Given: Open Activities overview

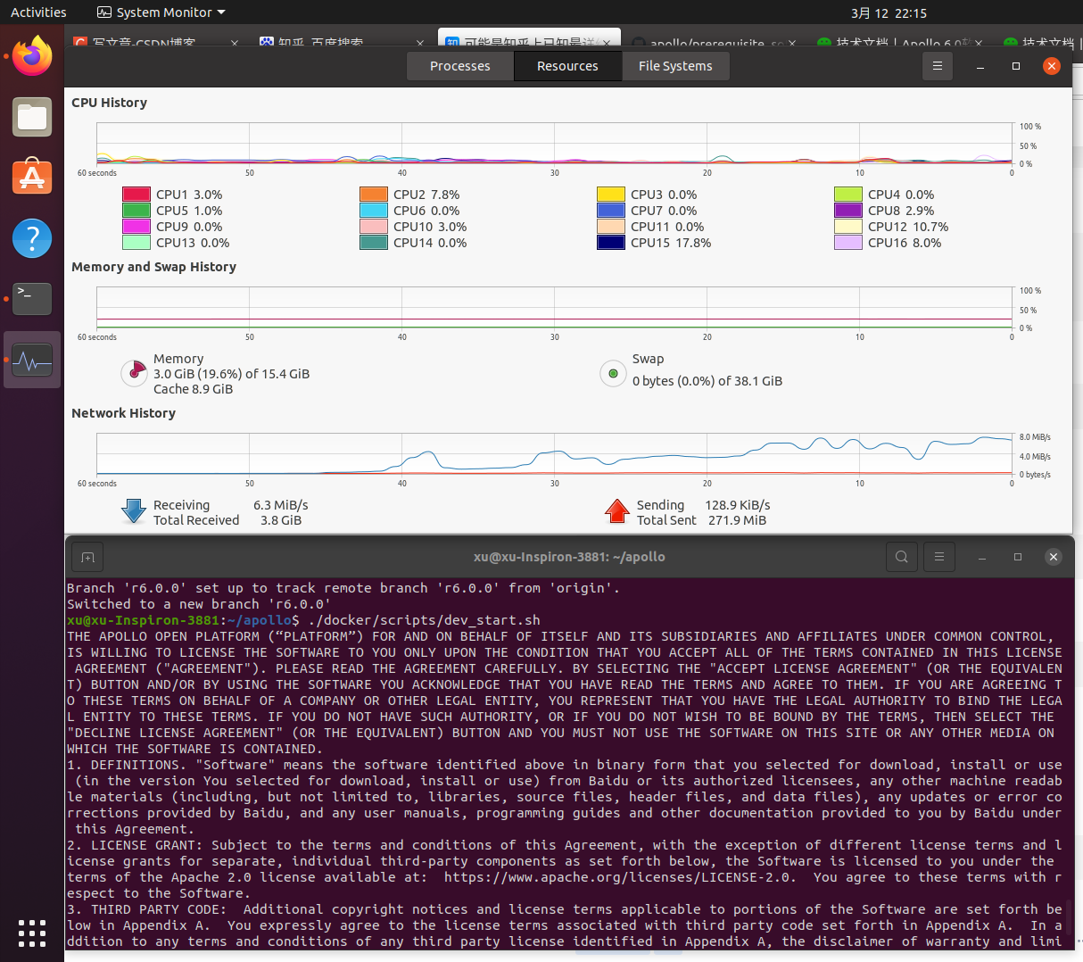Looking at the screenshot, I should [38, 12].
